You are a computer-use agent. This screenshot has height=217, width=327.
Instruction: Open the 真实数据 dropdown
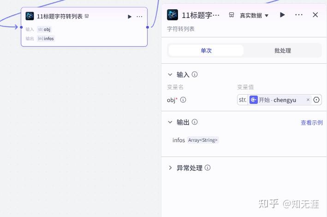[x=254, y=15]
